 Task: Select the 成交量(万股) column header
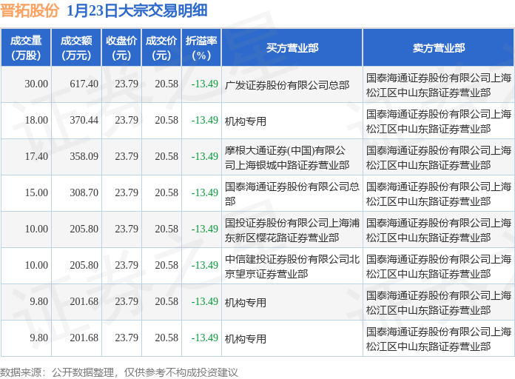(x=26, y=48)
